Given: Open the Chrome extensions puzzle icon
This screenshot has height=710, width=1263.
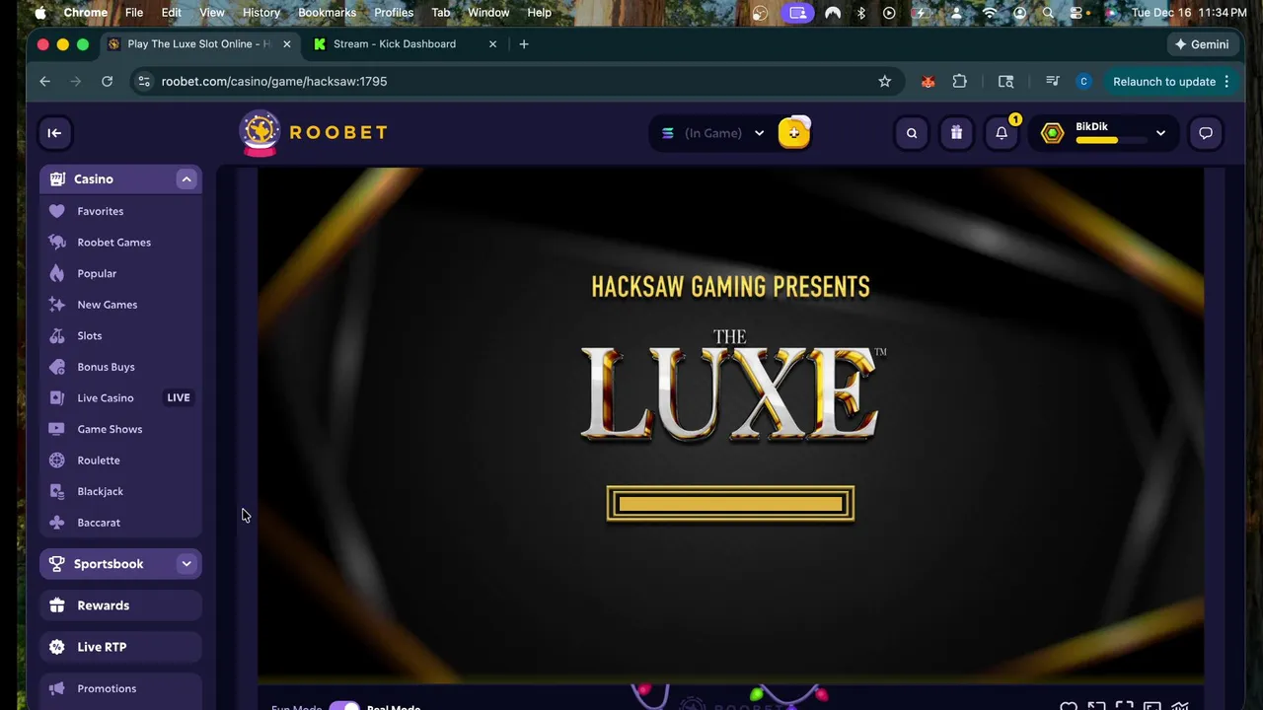Looking at the screenshot, I should click(x=959, y=82).
